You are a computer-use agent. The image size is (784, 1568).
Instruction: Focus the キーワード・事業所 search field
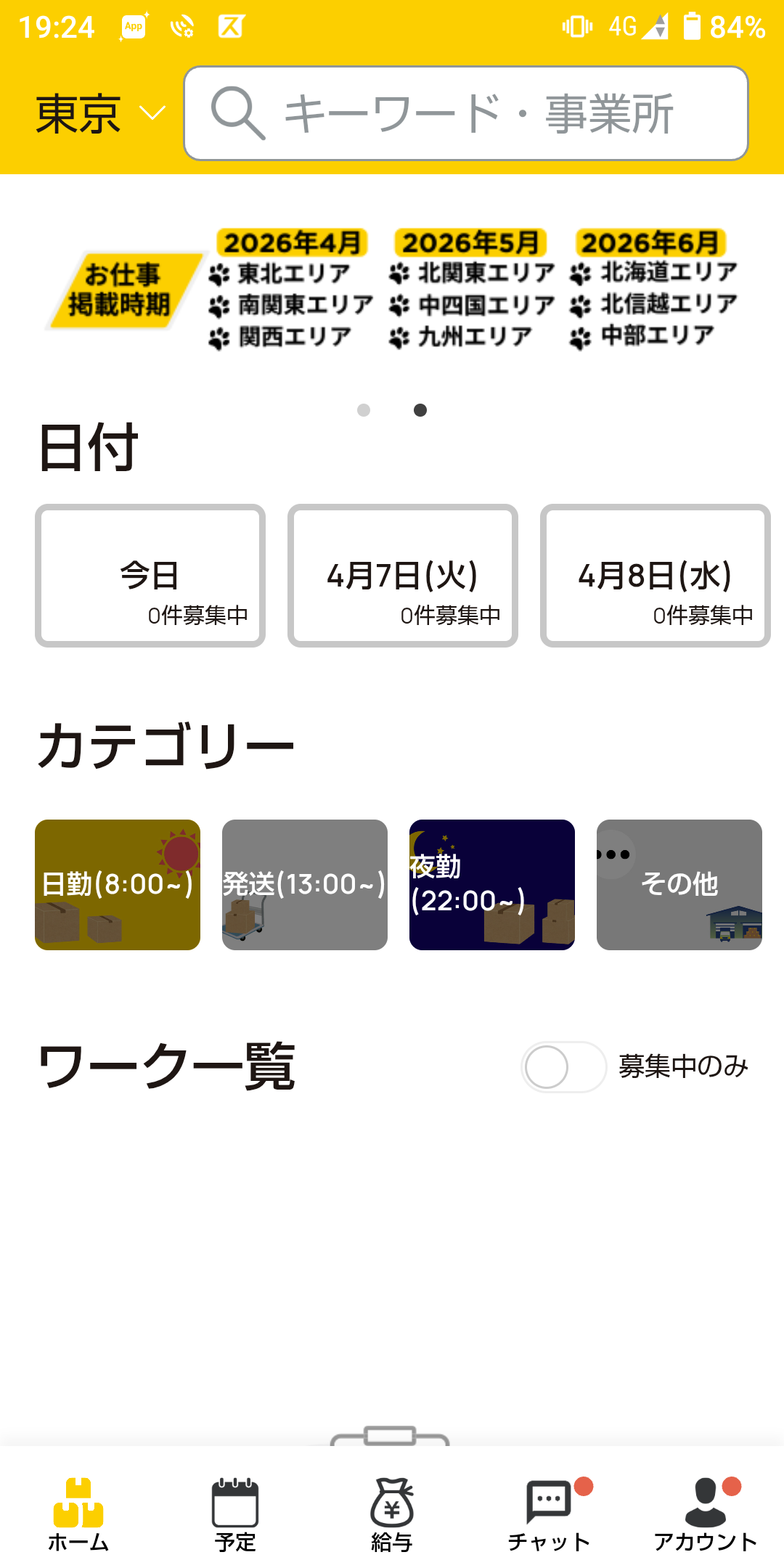pos(479,113)
